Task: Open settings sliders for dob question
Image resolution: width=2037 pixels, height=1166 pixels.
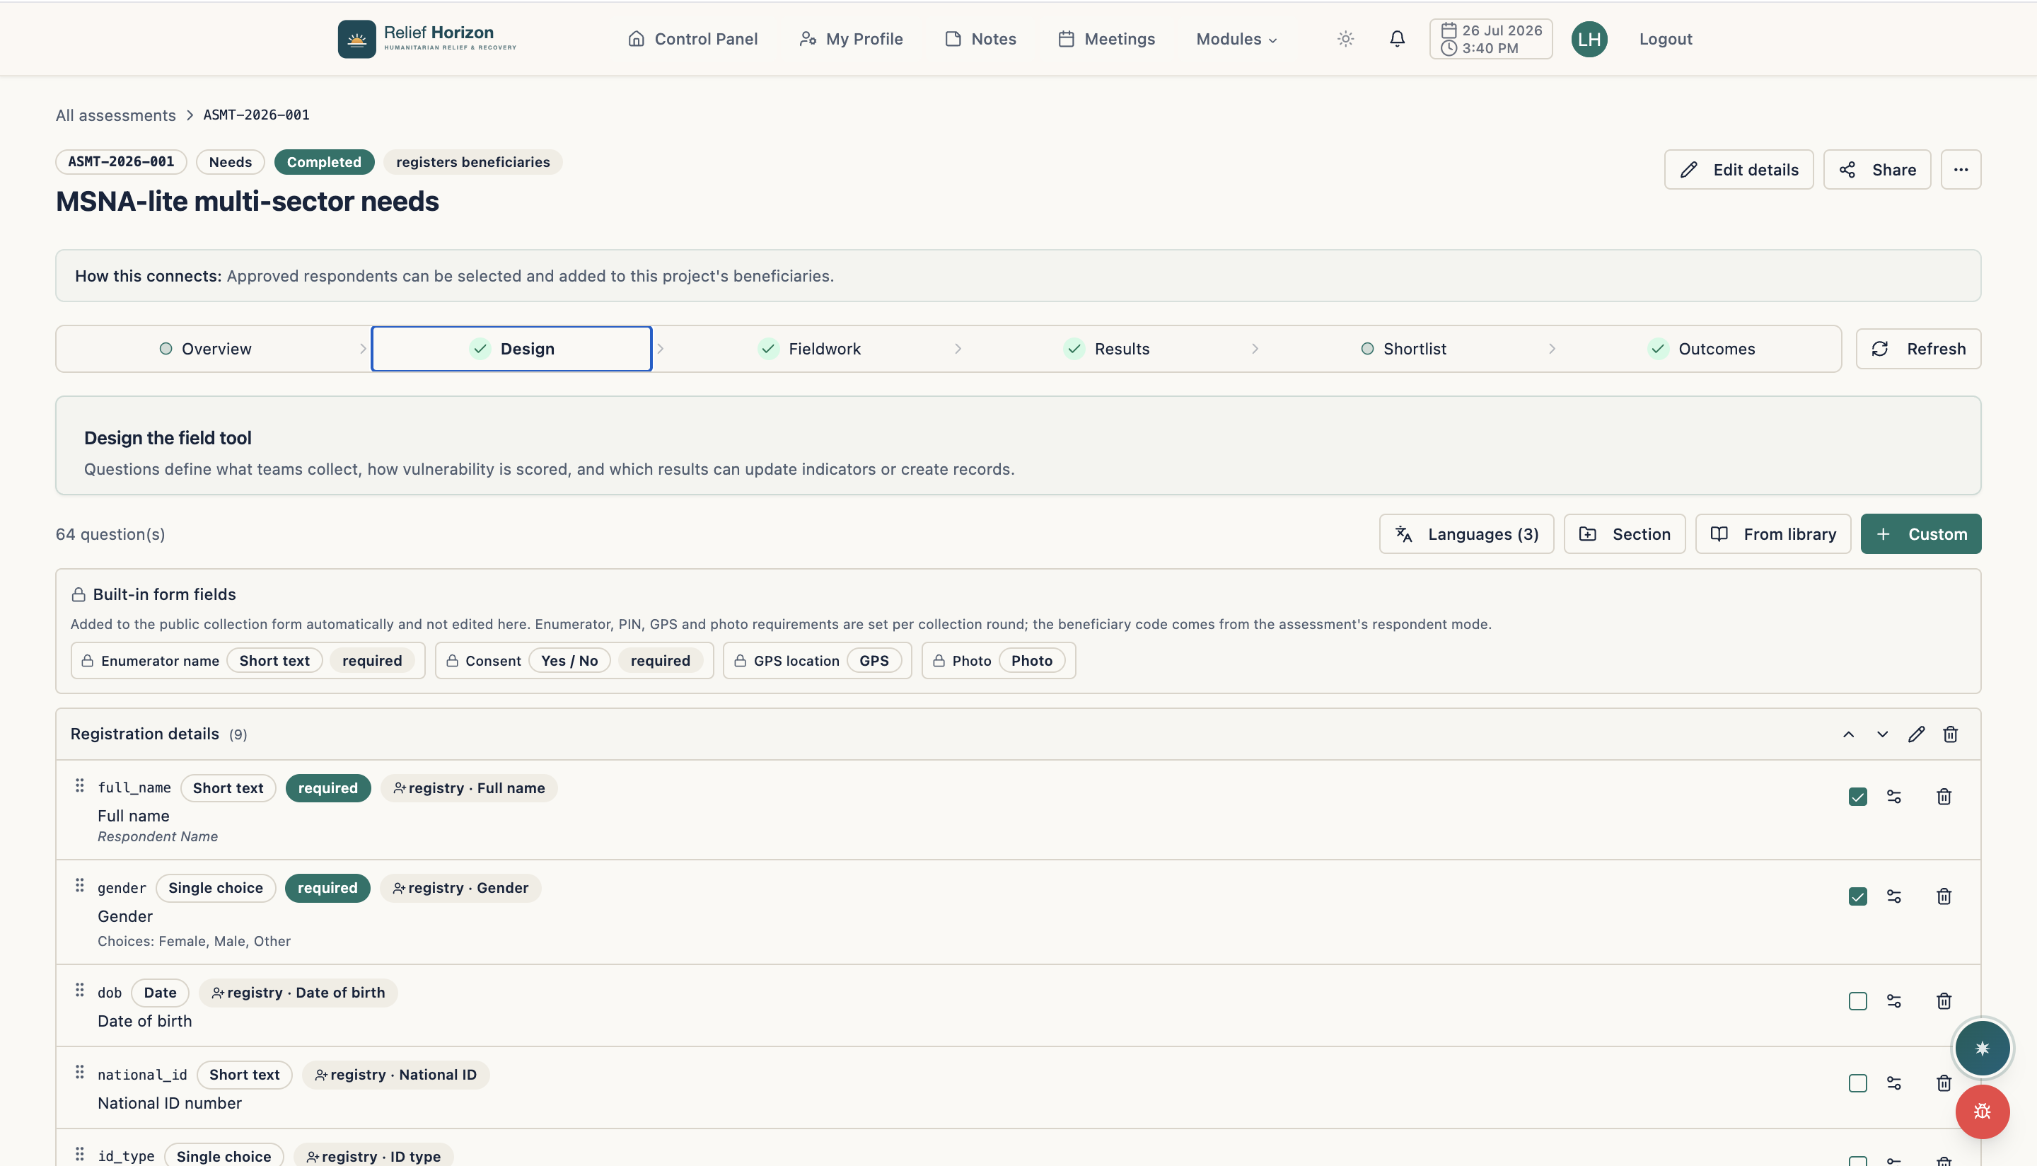Action: [x=1893, y=1001]
